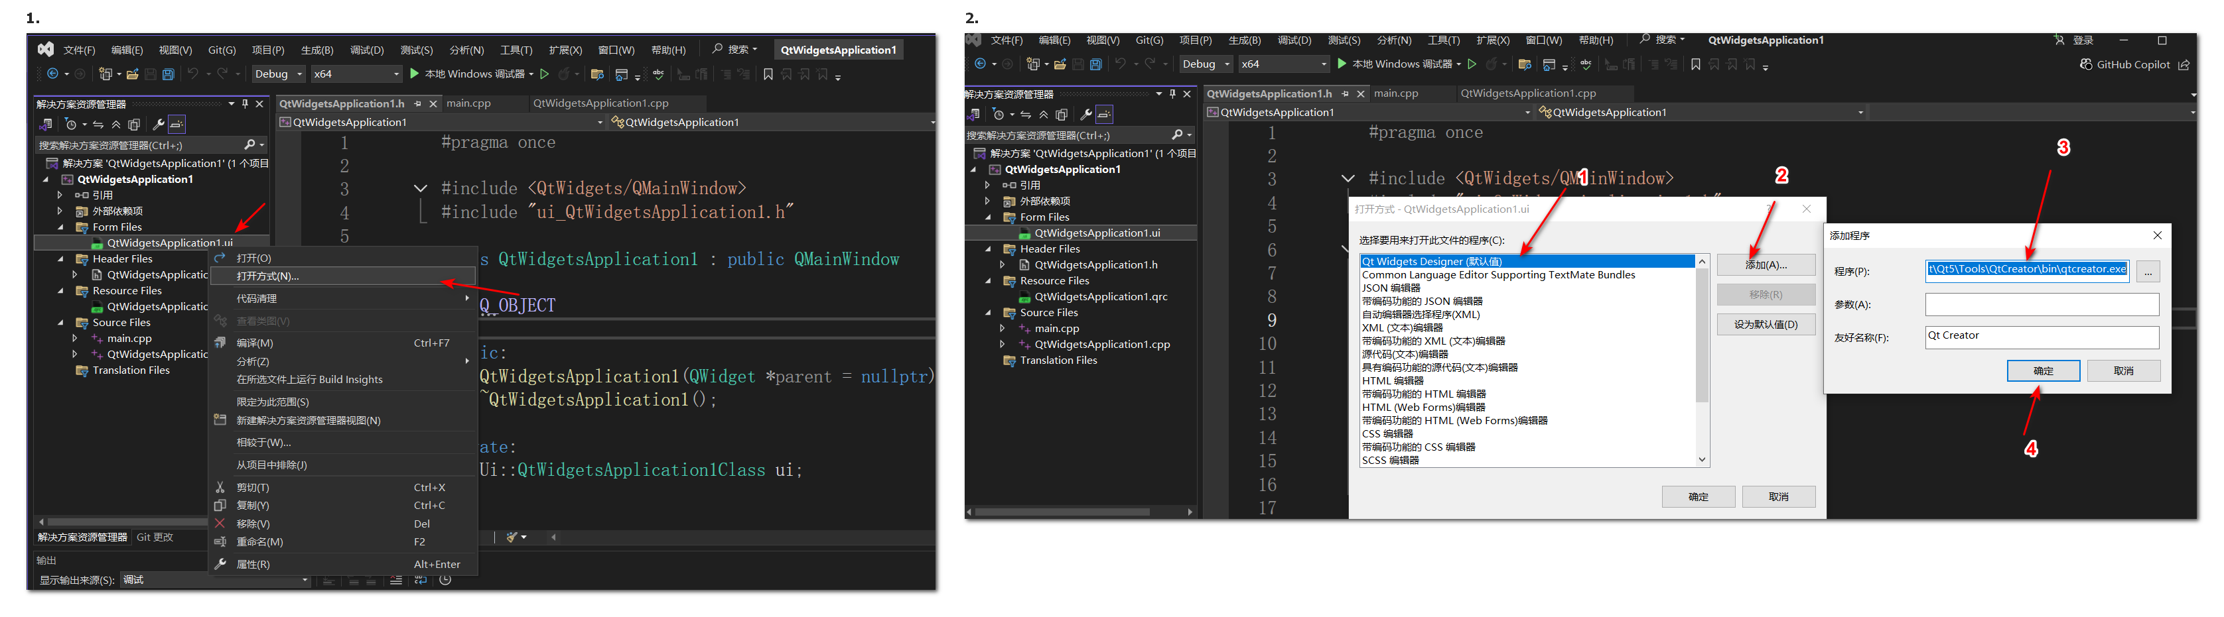Click green Start debugging arrow in image 1
Image resolution: width=2224 pixels, height=617 pixels.
[415, 74]
